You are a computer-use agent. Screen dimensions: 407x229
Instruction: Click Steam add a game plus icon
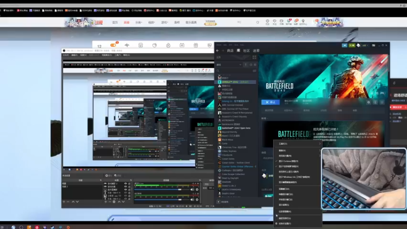coord(218,202)
